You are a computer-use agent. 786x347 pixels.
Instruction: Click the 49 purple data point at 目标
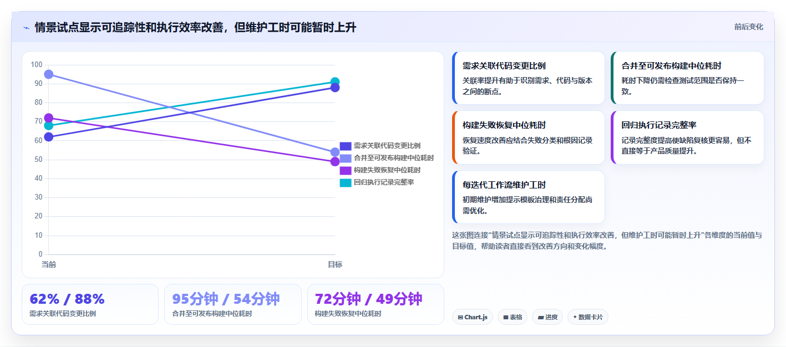335,162
